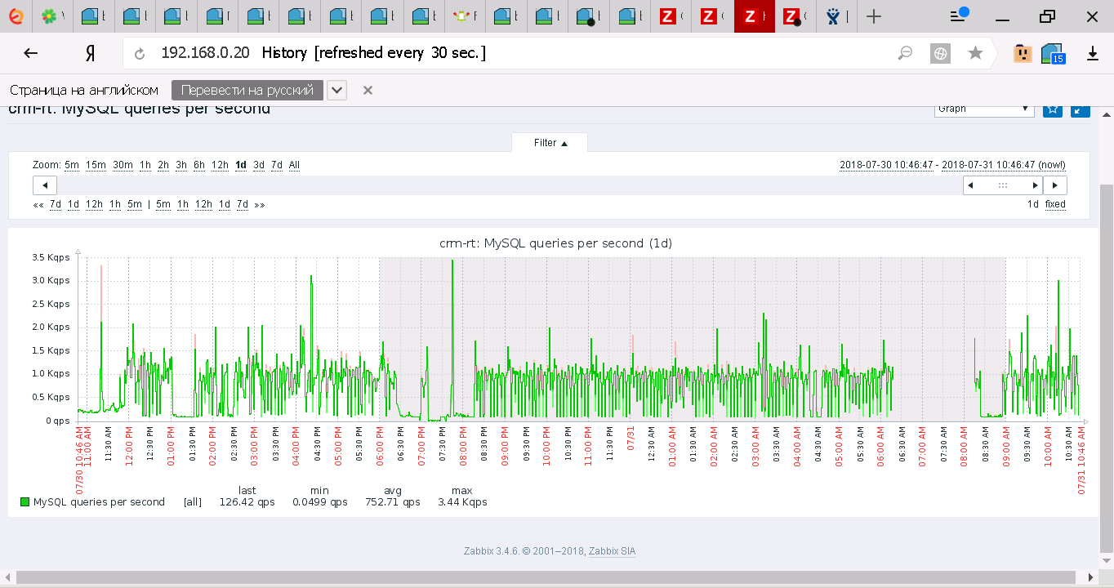
Task: Bookmark the page with the star icon
Action: click(x=975, y=53)
